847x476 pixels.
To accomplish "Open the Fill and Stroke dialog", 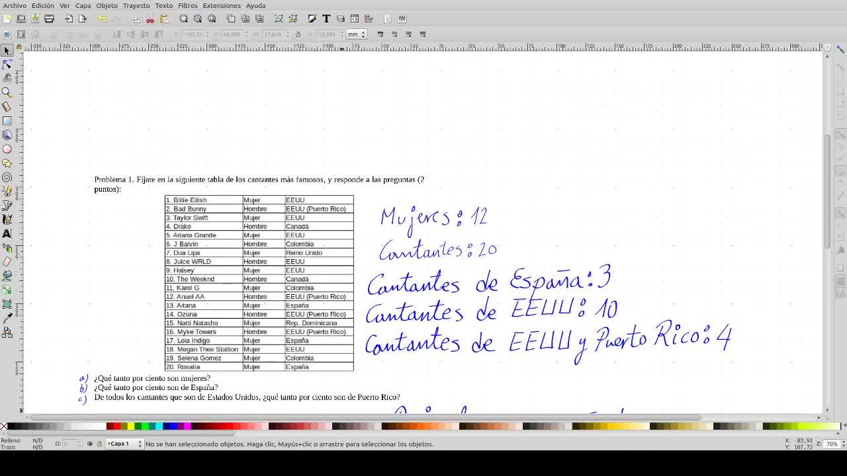I will (x=312, y=19).
